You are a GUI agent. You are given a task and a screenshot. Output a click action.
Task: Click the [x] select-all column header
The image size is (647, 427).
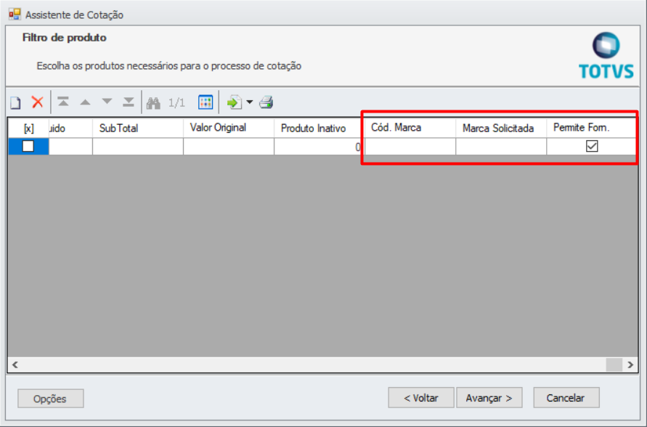(28, 129)
